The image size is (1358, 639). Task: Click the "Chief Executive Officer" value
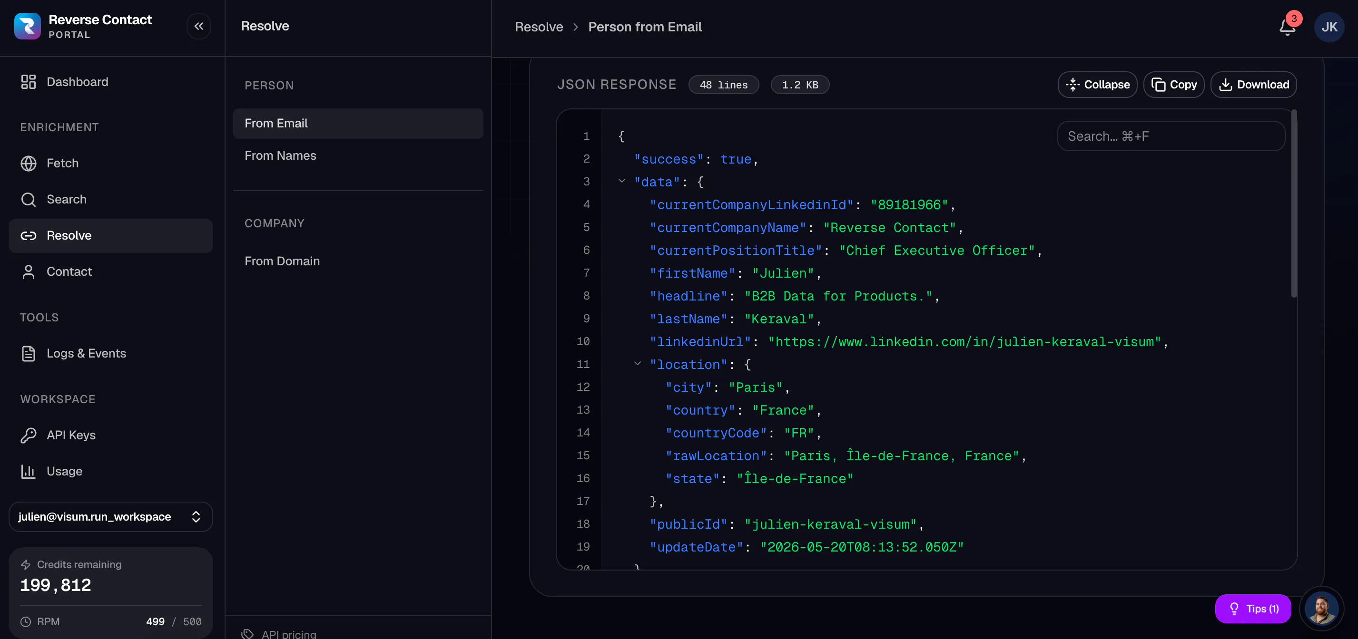click(937, 251)
